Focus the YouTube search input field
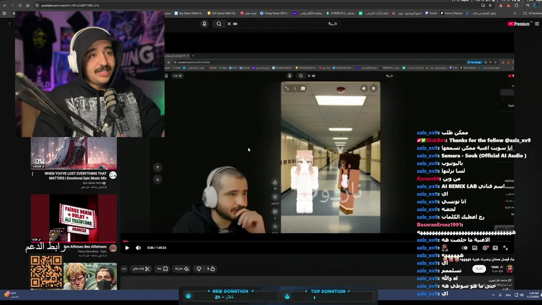 pos(286,24)
